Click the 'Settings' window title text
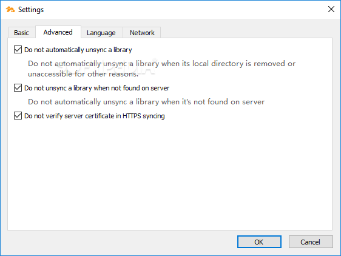The image size is (341, 256). coord(31,10)
